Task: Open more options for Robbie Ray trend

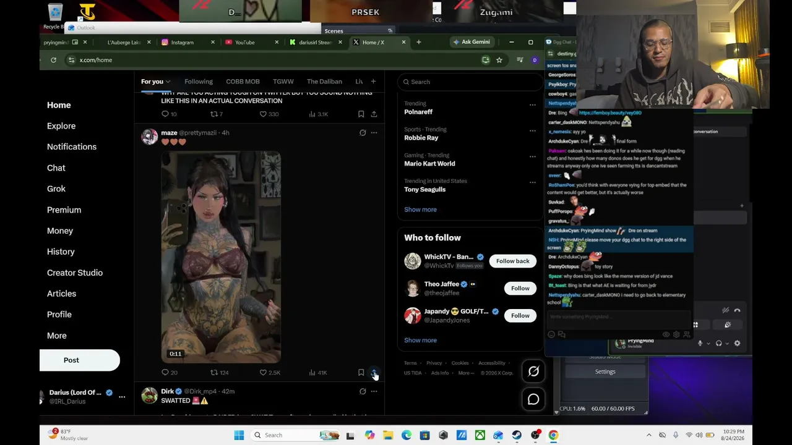Action: tap(532, 131)
